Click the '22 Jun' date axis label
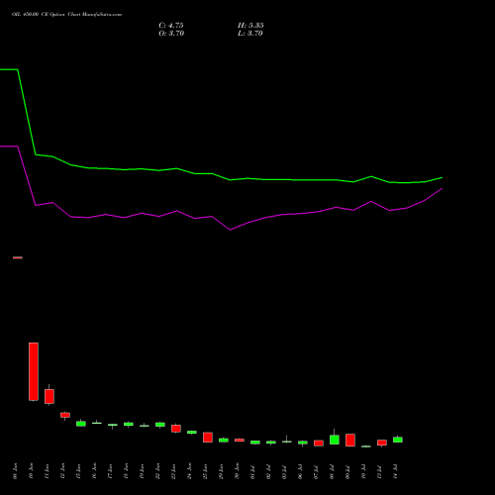Image resolution: width=495 pixels, height=495 pixels. [x=158, y=471]
